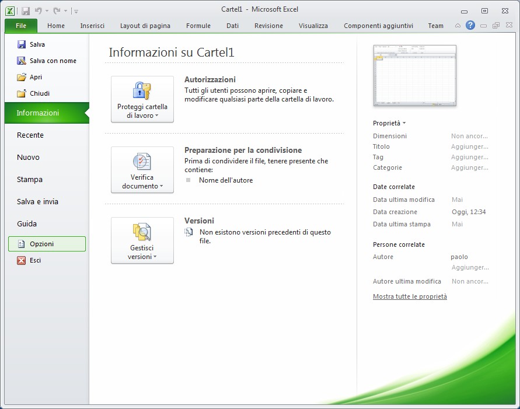Screen dimensions: 520x409
Task: Click the Chiudi folder icon
Action: pos(22,93)
